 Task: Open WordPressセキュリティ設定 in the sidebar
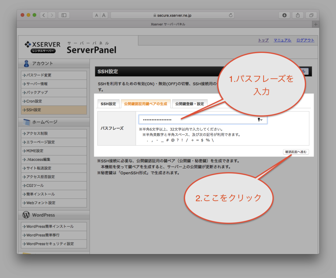tap(54, 244)
